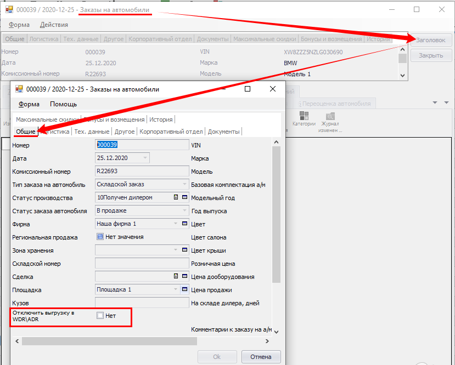Expand the Дата date picker dropdown
The height and width of the screenshot is (365, 455).
coord(145,158)
